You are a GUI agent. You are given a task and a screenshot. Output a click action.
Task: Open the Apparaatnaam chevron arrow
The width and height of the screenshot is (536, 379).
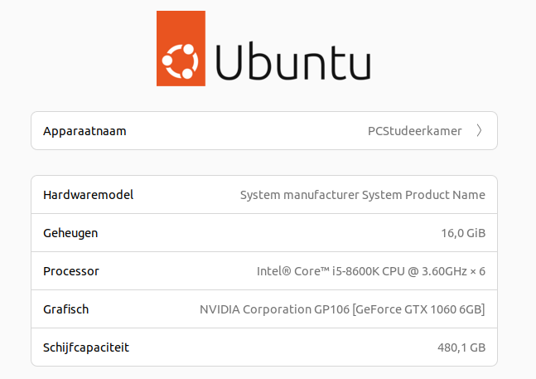click(x=480, y=131)
